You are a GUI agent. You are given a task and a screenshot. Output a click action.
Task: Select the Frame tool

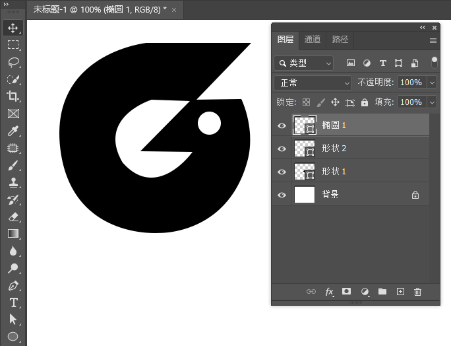[13, 114]
